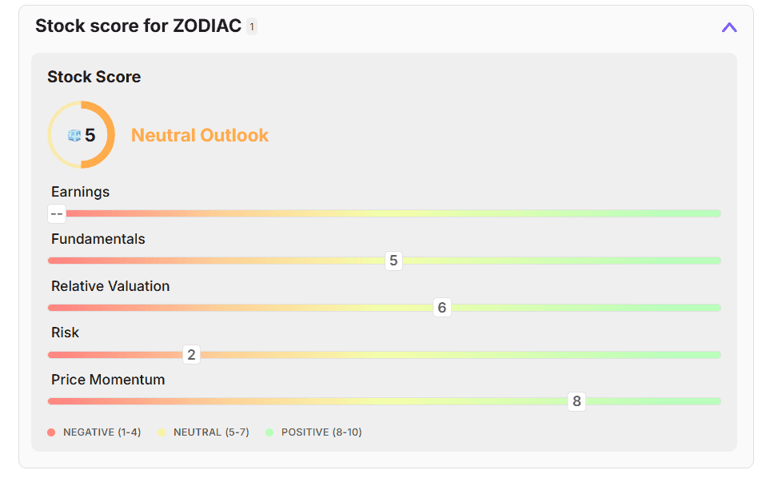Click the yellow NEUTRAL legend dot

pyautogui.click(x=162, y=432)
